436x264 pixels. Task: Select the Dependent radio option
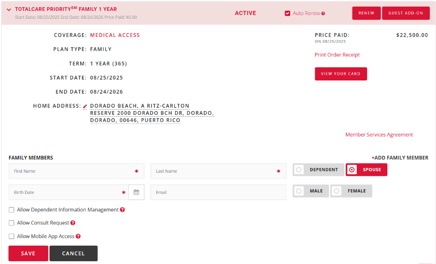tap(299, 169)
